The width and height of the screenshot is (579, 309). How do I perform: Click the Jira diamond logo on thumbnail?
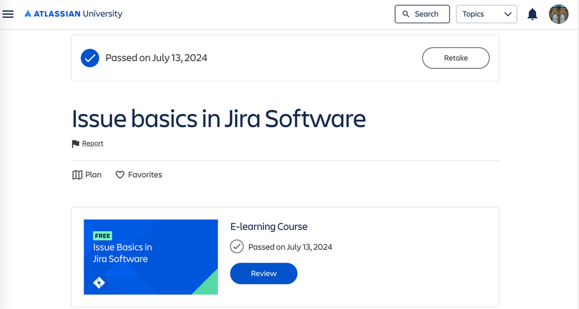pos(99,282)
